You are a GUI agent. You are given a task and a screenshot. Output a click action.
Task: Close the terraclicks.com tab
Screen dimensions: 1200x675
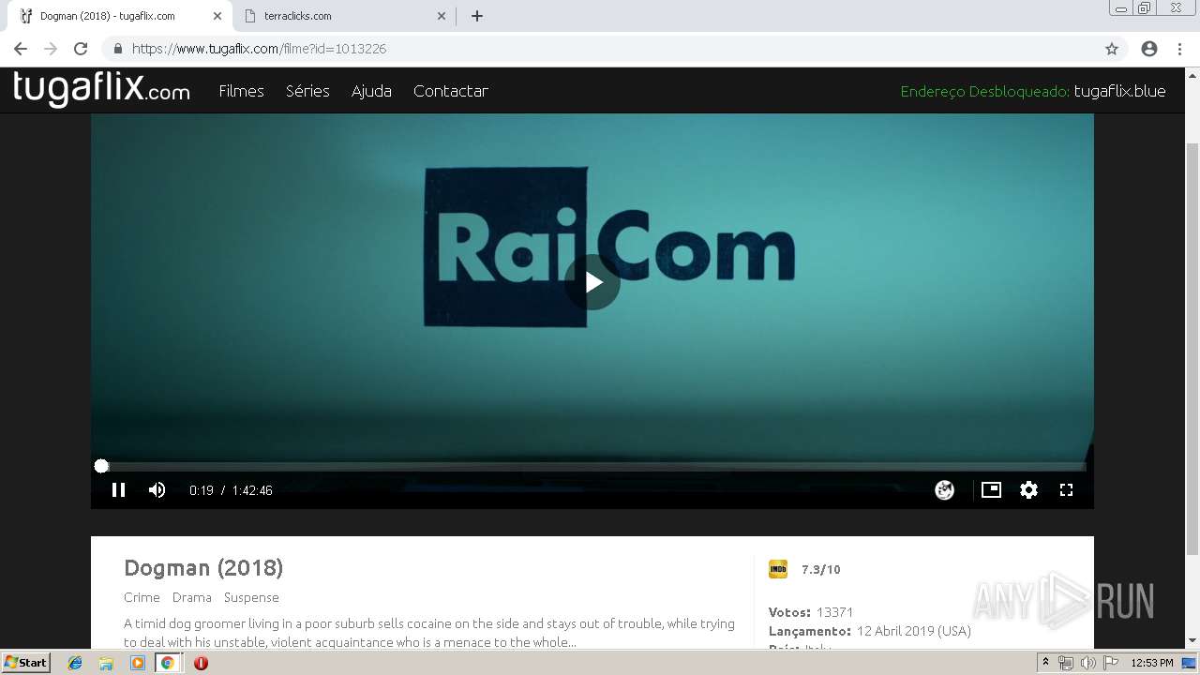coord(442,16)
